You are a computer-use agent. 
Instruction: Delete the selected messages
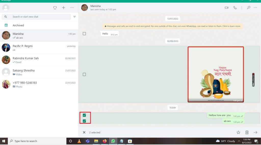pos(247,132)
